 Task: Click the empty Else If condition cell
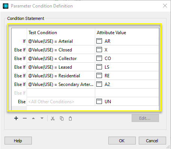[x=61, y=93]
